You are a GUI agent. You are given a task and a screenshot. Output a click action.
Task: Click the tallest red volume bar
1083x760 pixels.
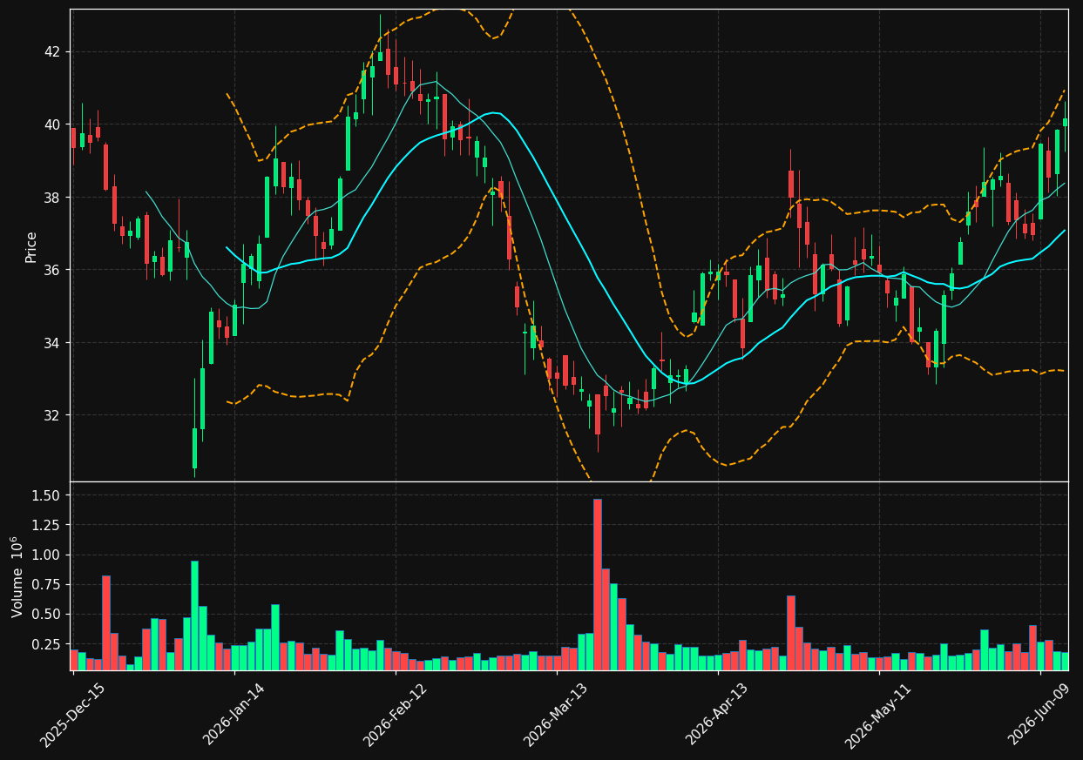click(x=598, y=584)
